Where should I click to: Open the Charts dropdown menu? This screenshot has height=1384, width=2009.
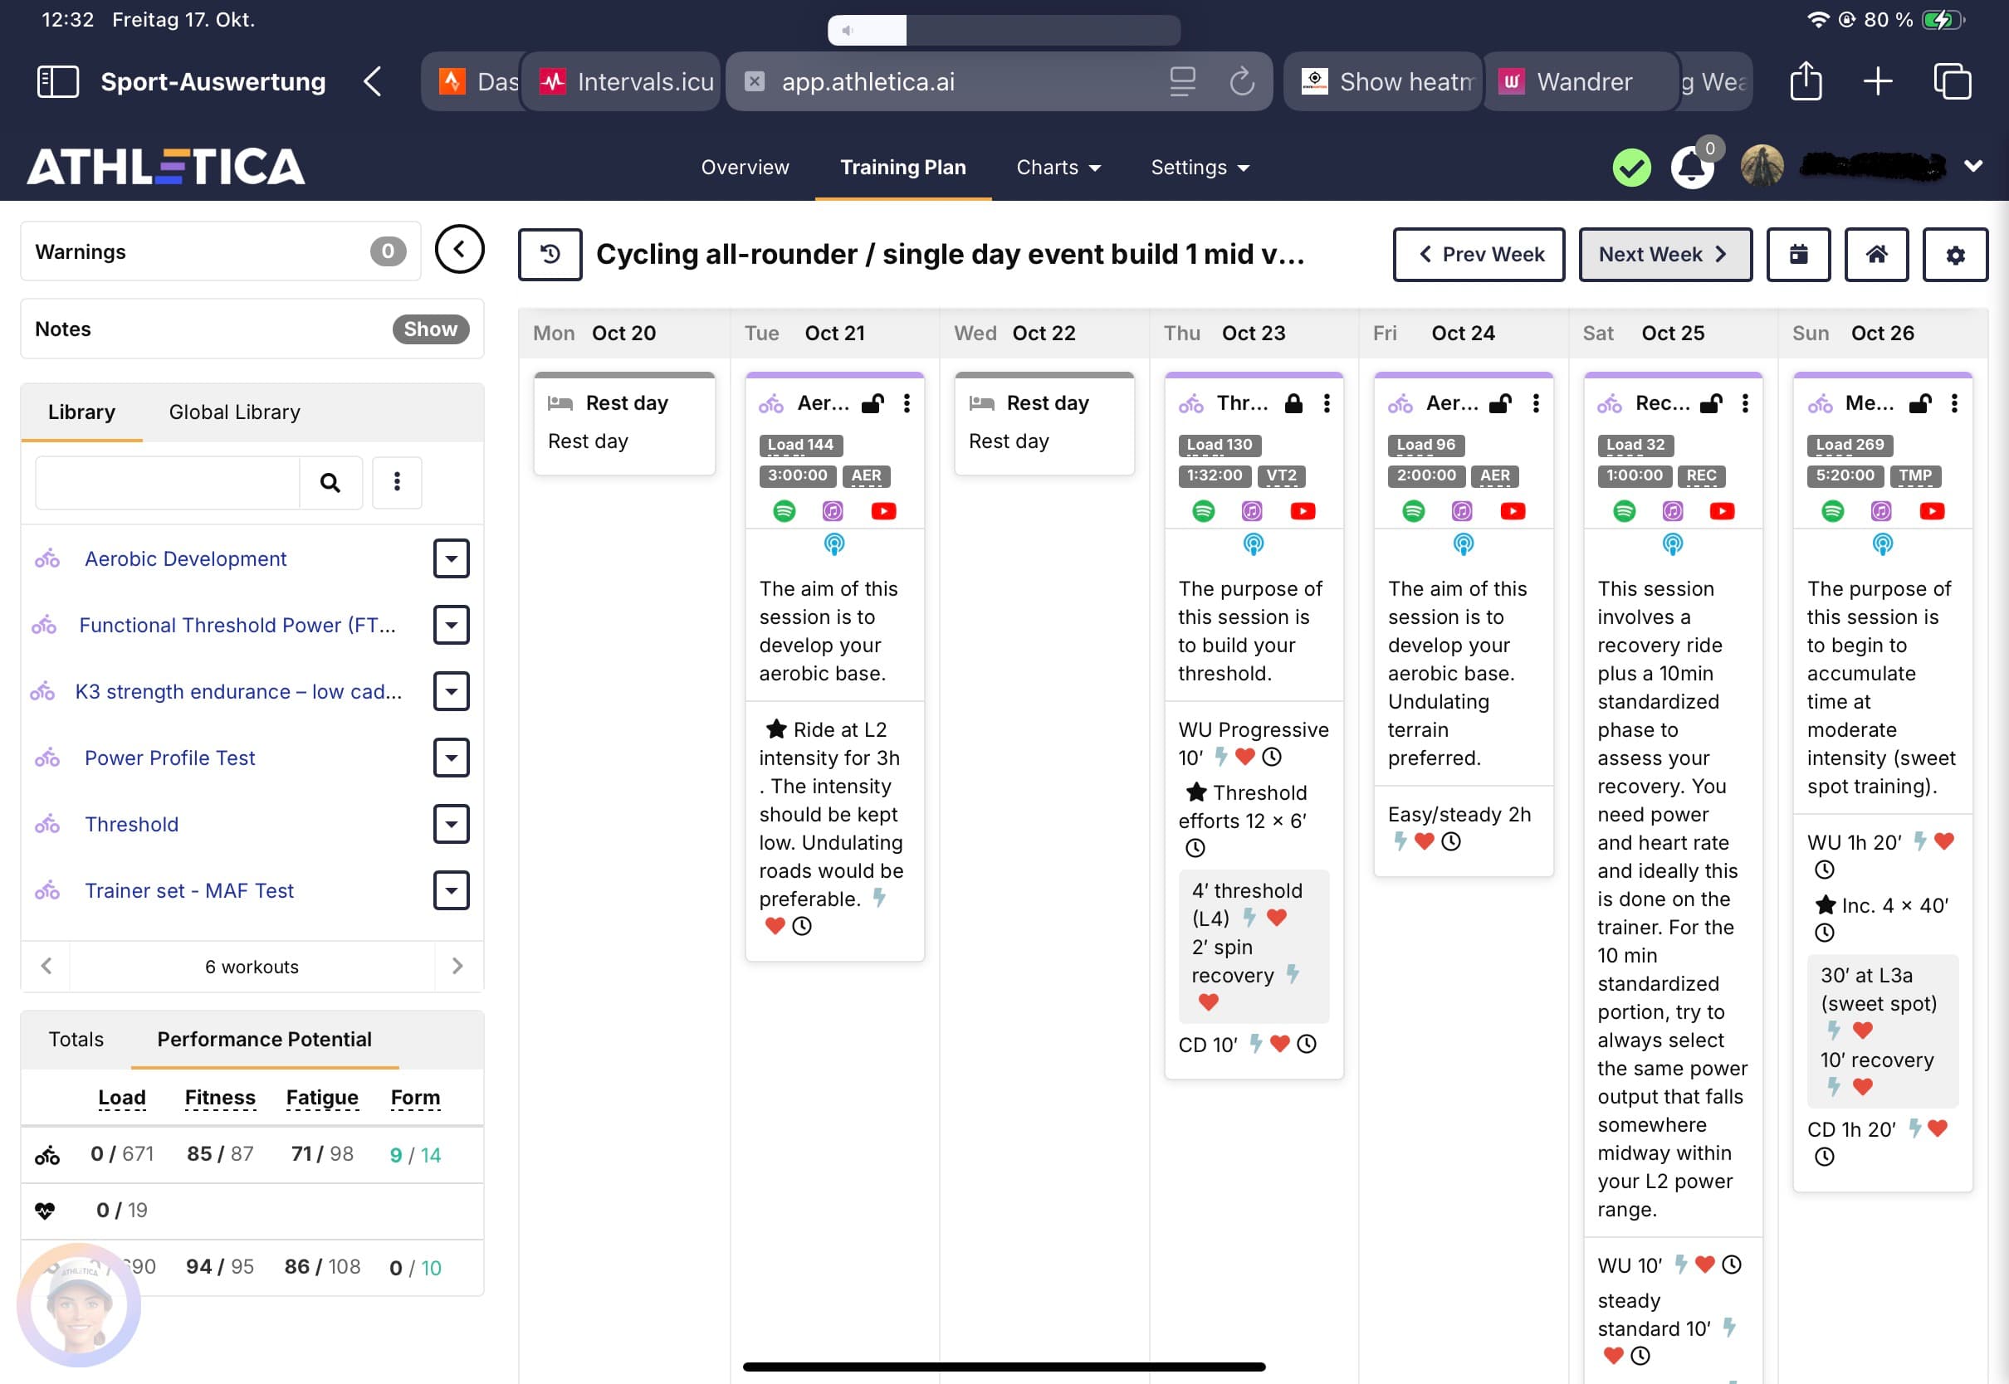tap(1058, 168)
